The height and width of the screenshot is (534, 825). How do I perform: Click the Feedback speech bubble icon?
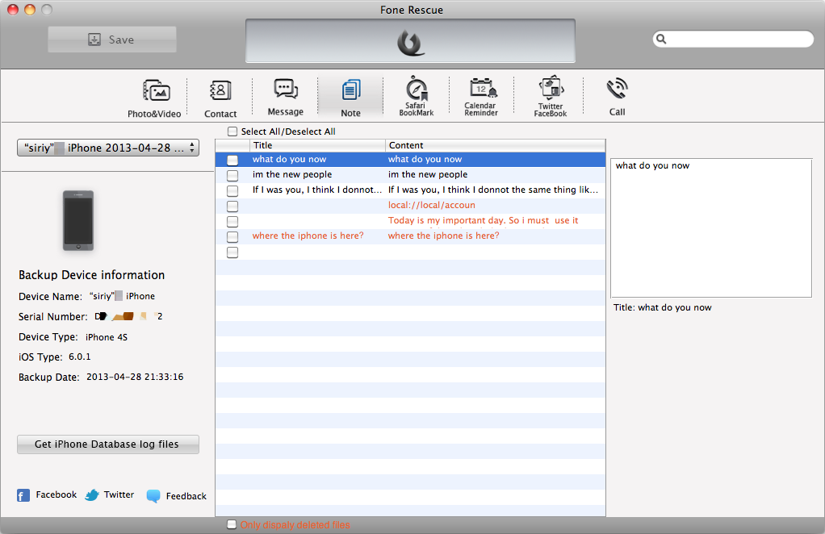pyautogui.click(x=153, y=495)
